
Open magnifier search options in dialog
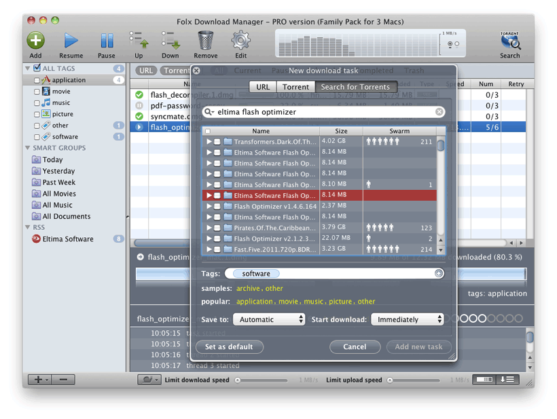click(x=209, y=112)
